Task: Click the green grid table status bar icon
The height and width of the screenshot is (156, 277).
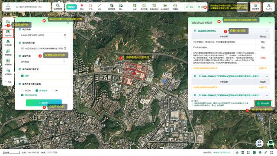Action: (x=254, y=153)
